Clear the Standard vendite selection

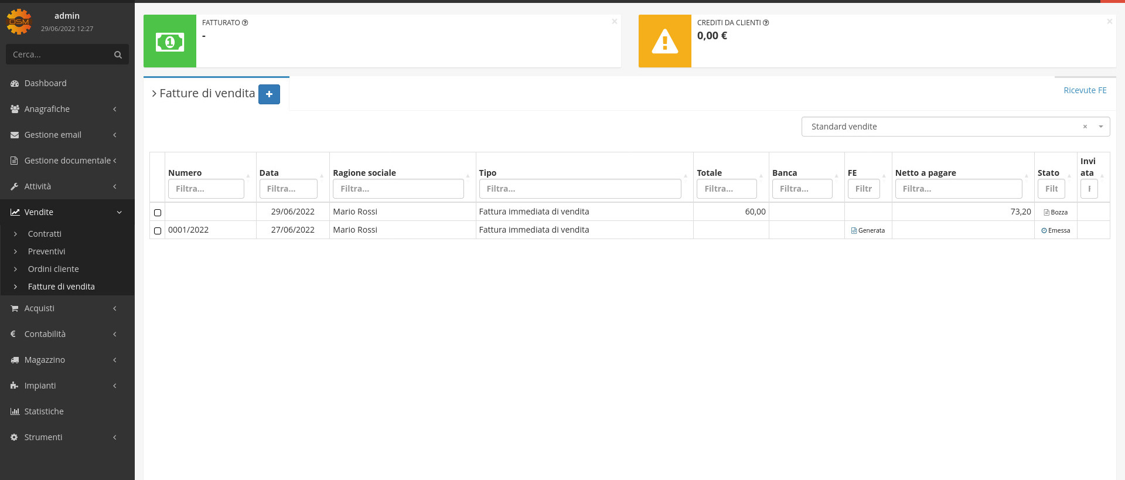point(1085,127)
